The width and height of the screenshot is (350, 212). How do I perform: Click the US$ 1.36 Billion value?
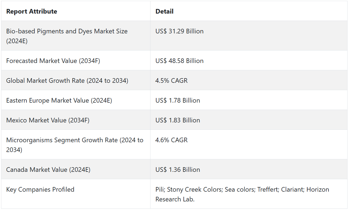point(178,170)
